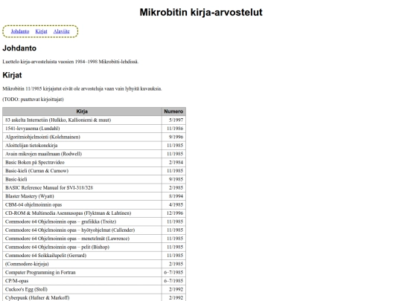The height and width of the screenshot is (301, 402).
Task: Select the (Commodore-kirjoja) entry
Action: click(x=82, y=264)
